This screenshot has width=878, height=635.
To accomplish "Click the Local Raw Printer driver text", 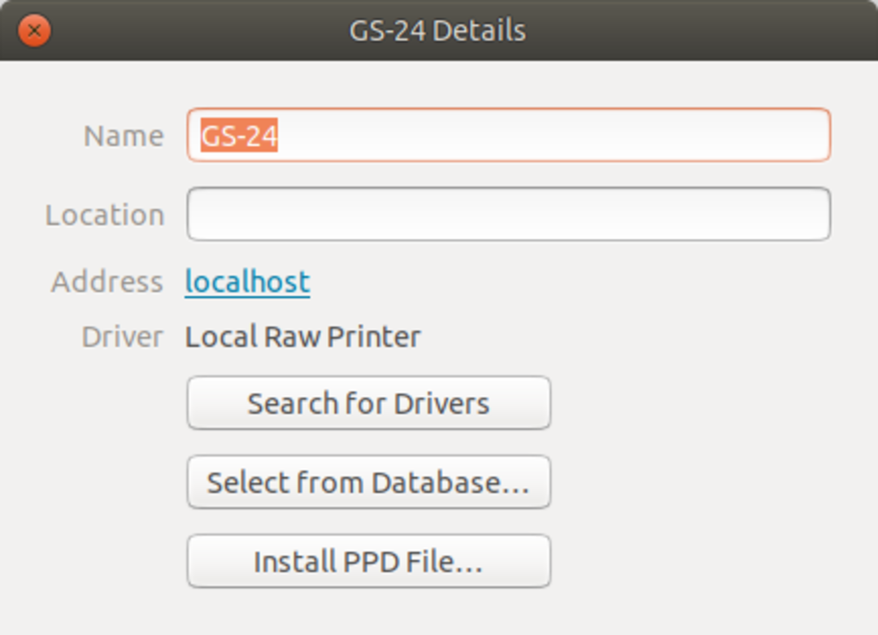I will (x=303, y=337).
